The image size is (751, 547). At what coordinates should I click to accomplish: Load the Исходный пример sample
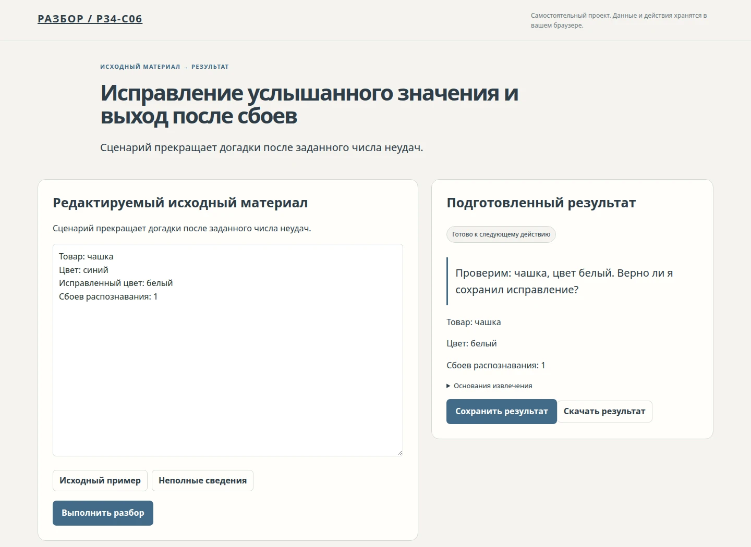[100, 480]
